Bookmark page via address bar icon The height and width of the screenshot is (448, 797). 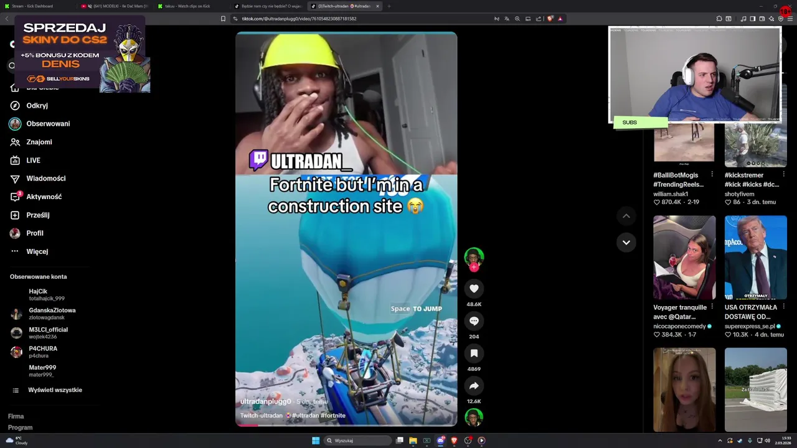223,19
